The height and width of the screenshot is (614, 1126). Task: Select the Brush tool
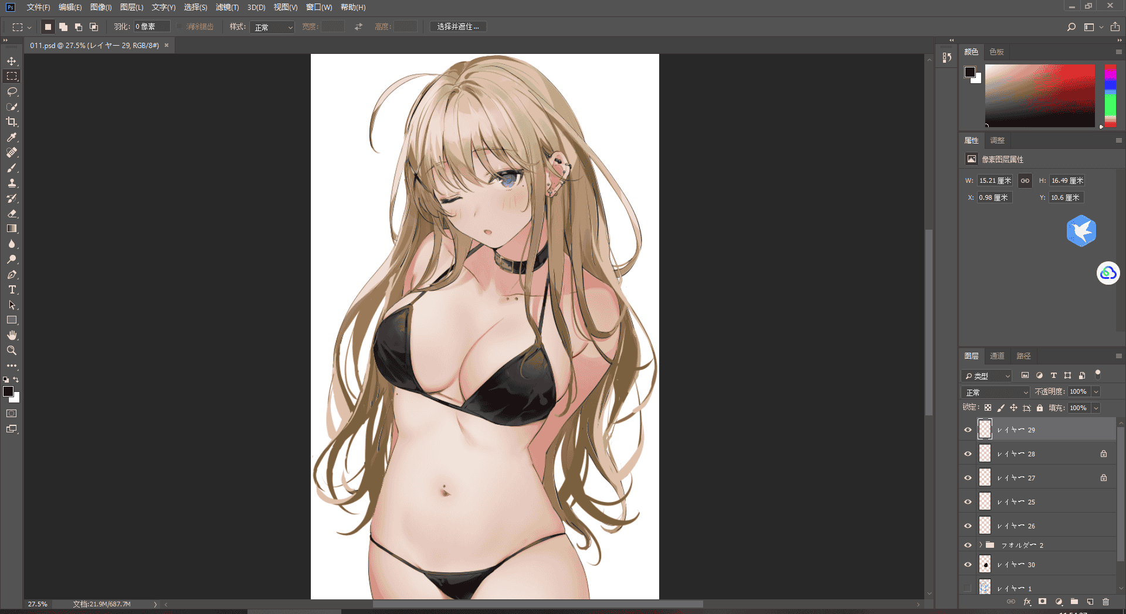pos(12,168)
